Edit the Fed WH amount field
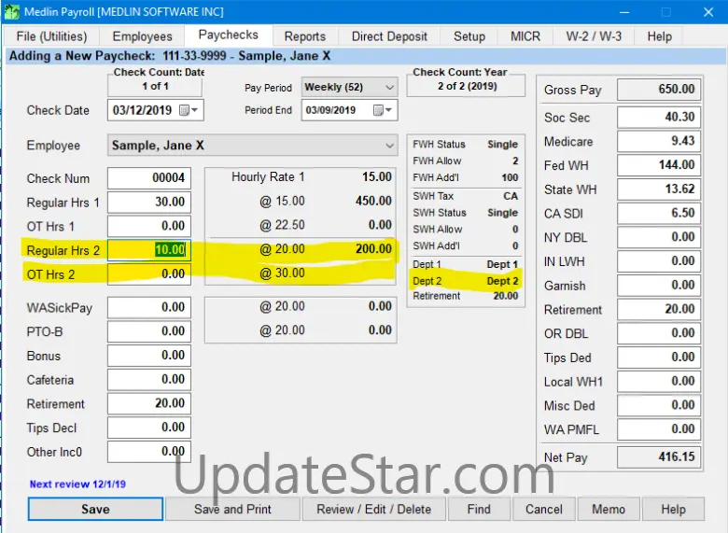 [658, 165]
